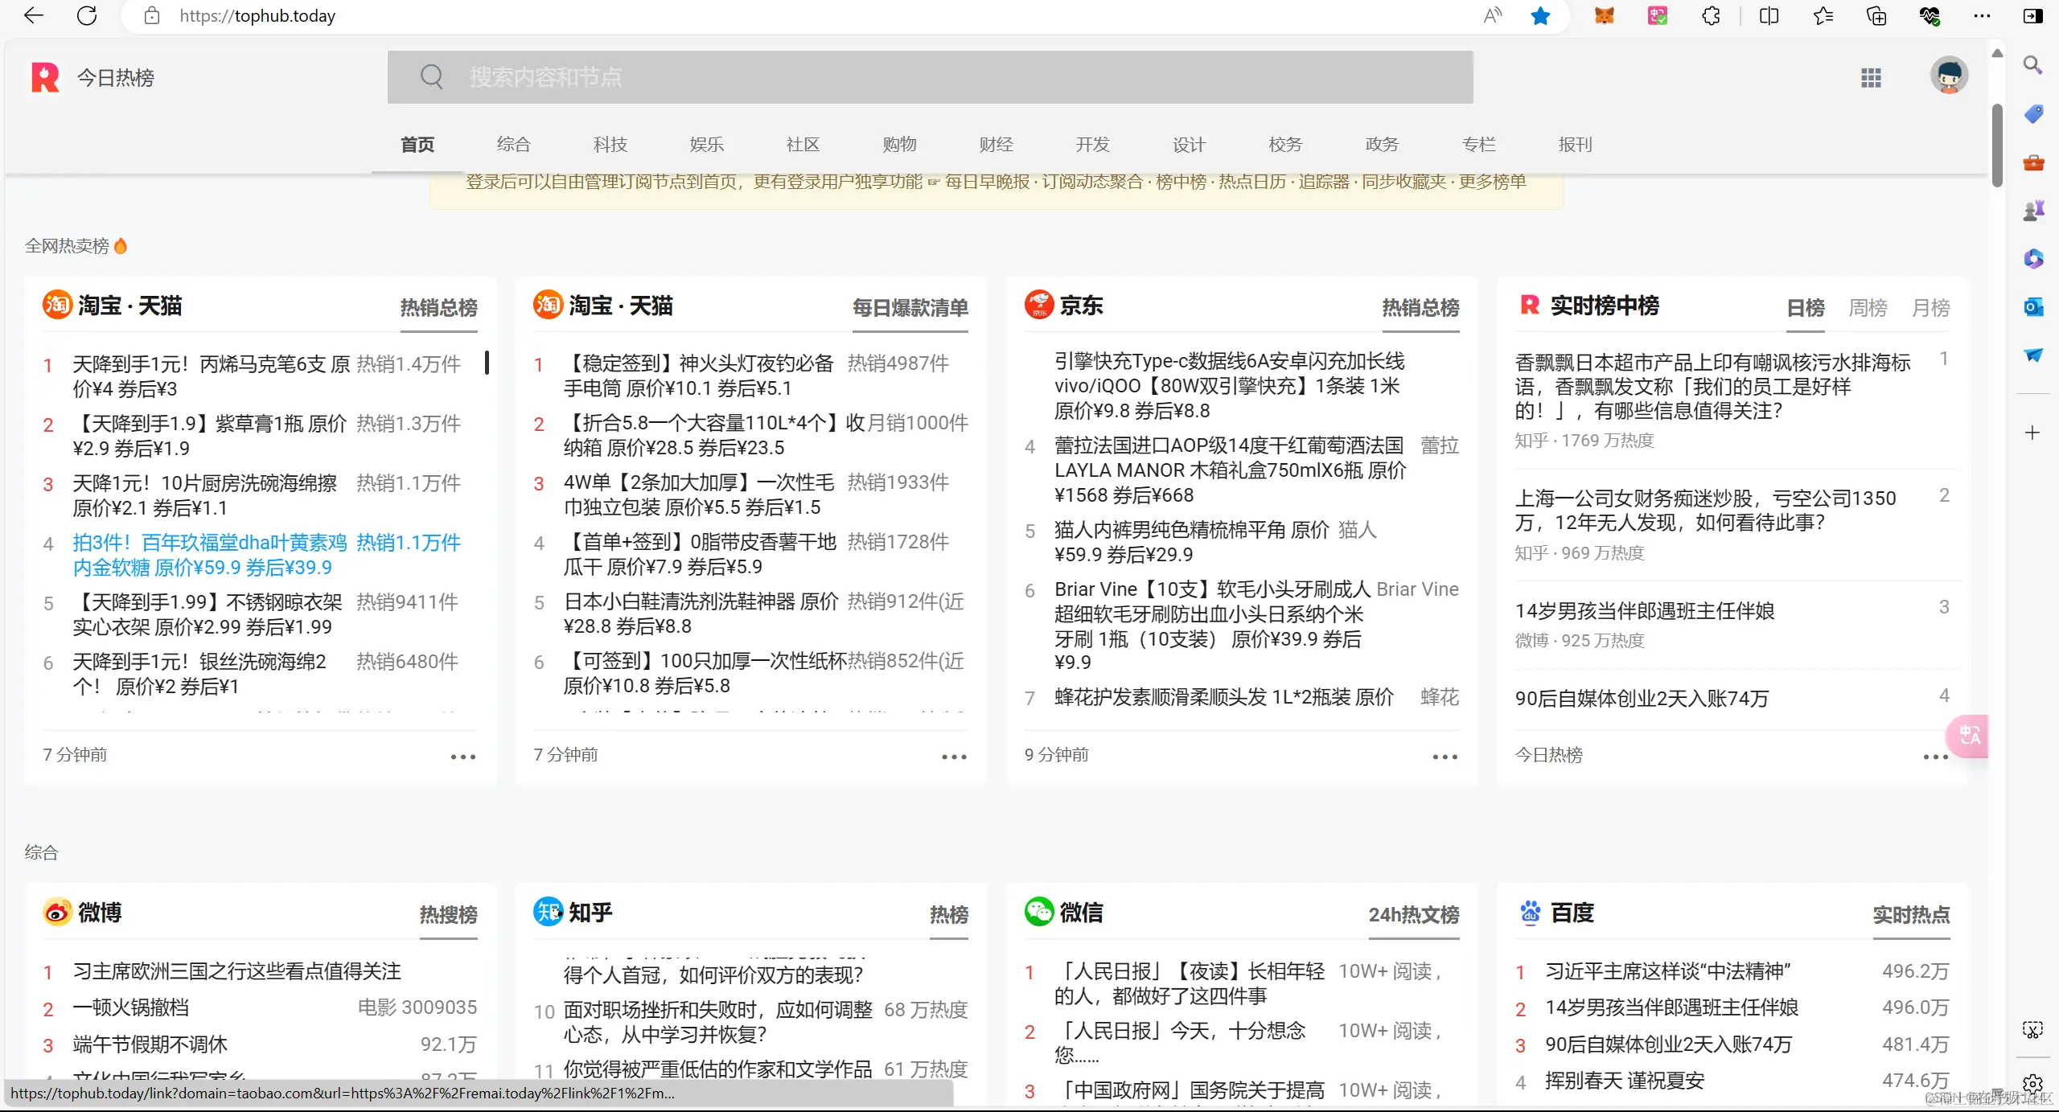
Task: Open more options for 京东 card
Action: pyautogui.click(x=1445, y=757)
